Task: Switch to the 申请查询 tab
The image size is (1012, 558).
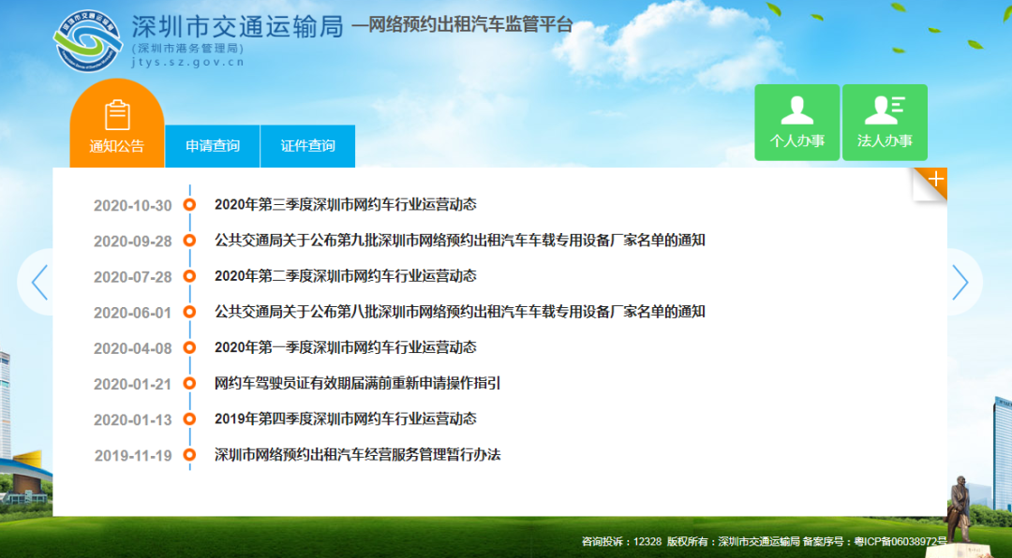Action: (x=213, y=146)
